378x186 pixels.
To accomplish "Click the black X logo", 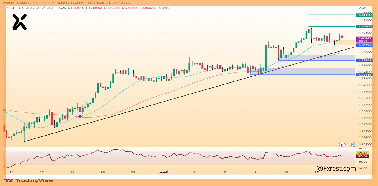I will [x=19, y=22].
